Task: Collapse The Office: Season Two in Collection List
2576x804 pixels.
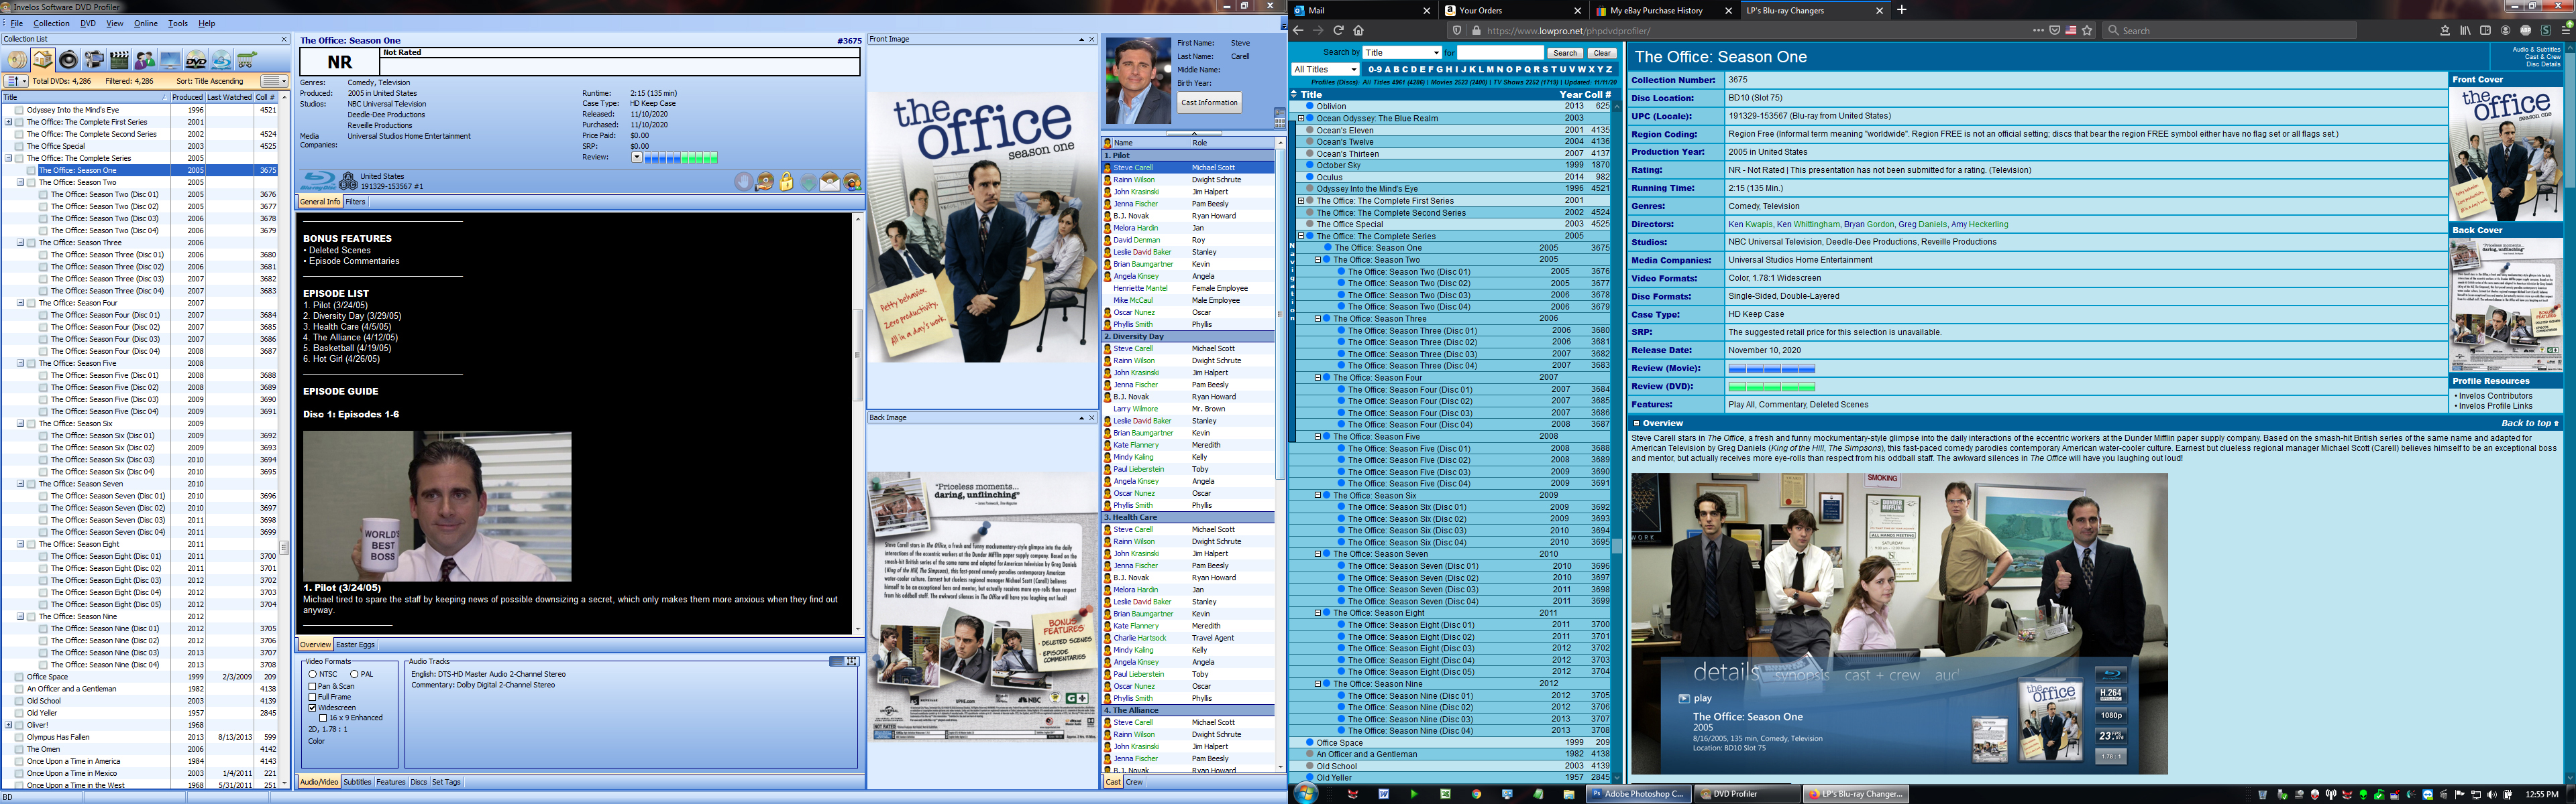Action: click(x=20, y=182)
